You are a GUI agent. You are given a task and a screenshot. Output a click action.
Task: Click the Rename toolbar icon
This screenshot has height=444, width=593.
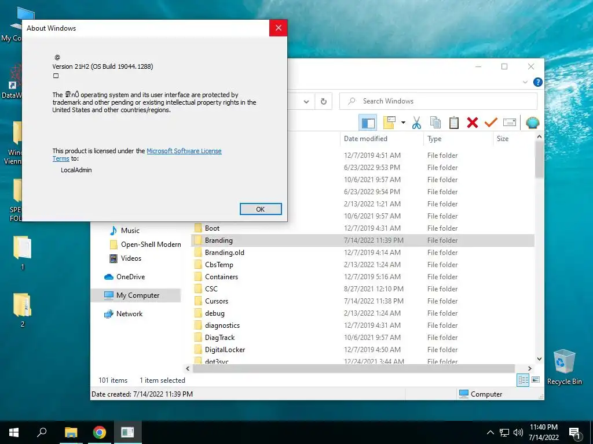tap(510, 123)
